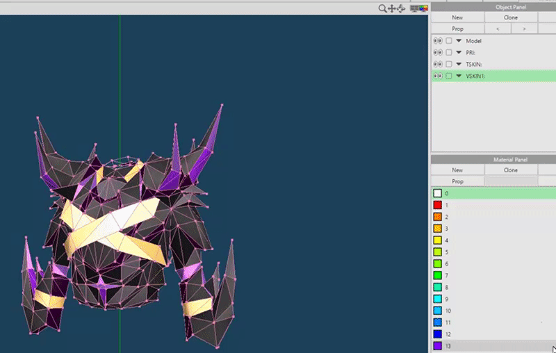Pick the bright green swatch of material 7
The image size is (556, 353).
tap(438, 275)
